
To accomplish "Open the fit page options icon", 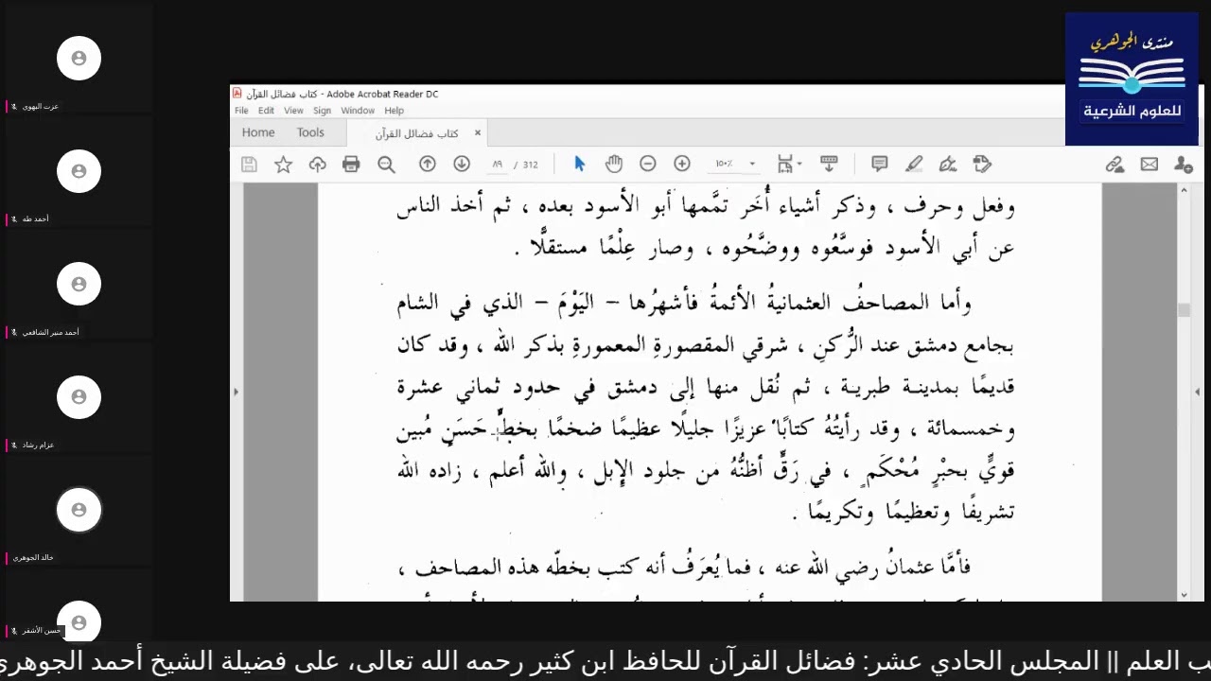I will point(788,164).
